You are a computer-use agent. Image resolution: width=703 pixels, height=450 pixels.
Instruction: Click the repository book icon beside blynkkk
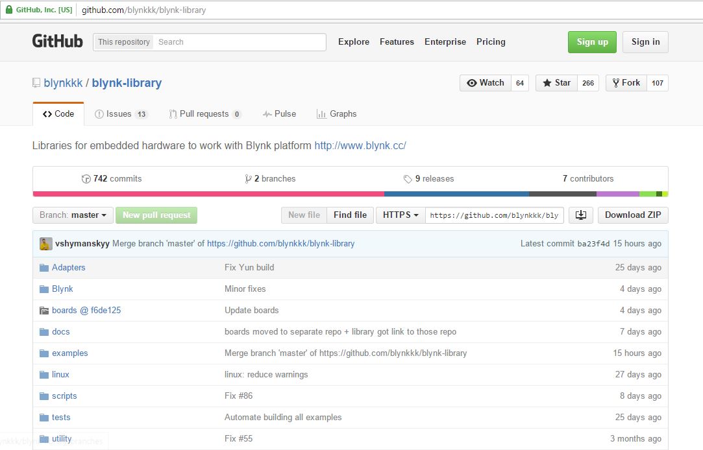(37, 82)
